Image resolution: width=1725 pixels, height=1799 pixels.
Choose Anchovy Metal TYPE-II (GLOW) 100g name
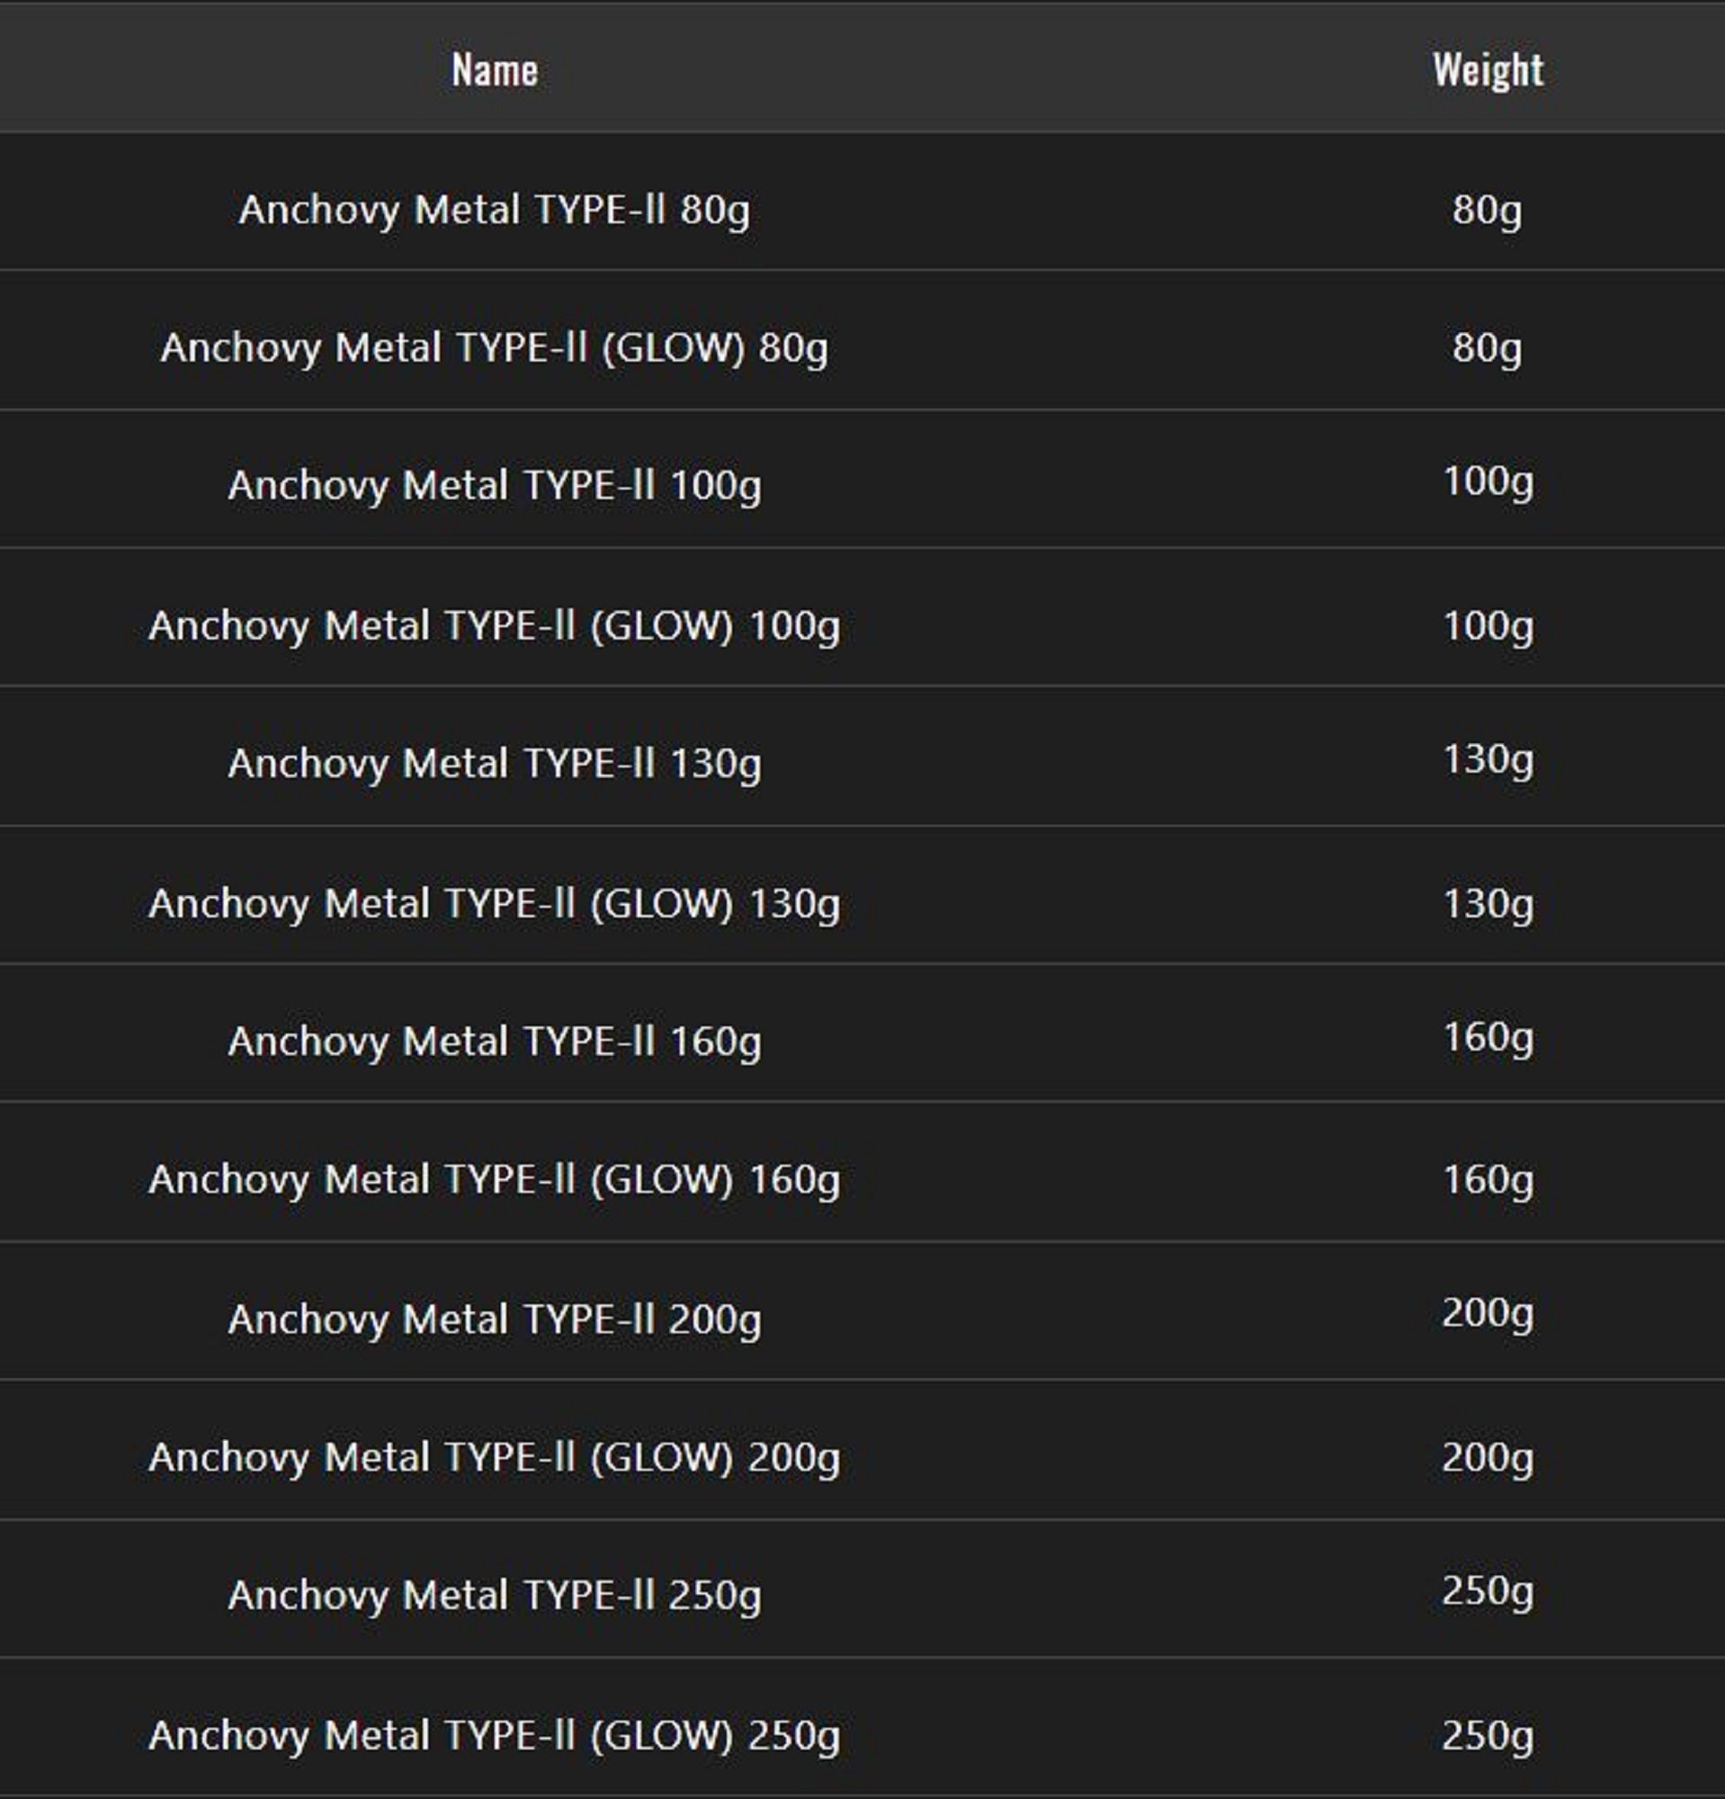click(495, 626)
